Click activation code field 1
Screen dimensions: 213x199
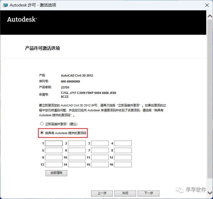[x=54, y=143]
